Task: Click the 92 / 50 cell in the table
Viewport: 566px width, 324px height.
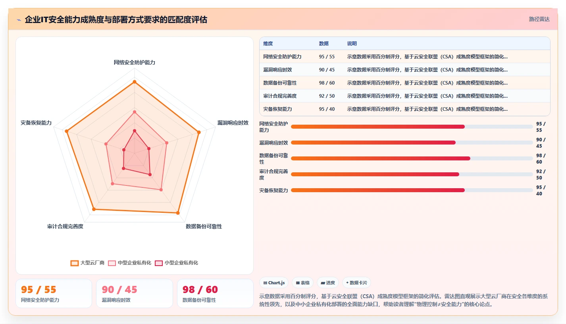Action: (x=327, y=96)
